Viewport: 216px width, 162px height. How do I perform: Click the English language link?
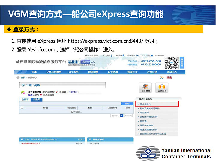[108, 55]
